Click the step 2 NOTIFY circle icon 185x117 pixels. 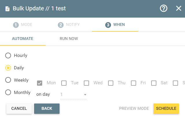(x=61, y=25)
